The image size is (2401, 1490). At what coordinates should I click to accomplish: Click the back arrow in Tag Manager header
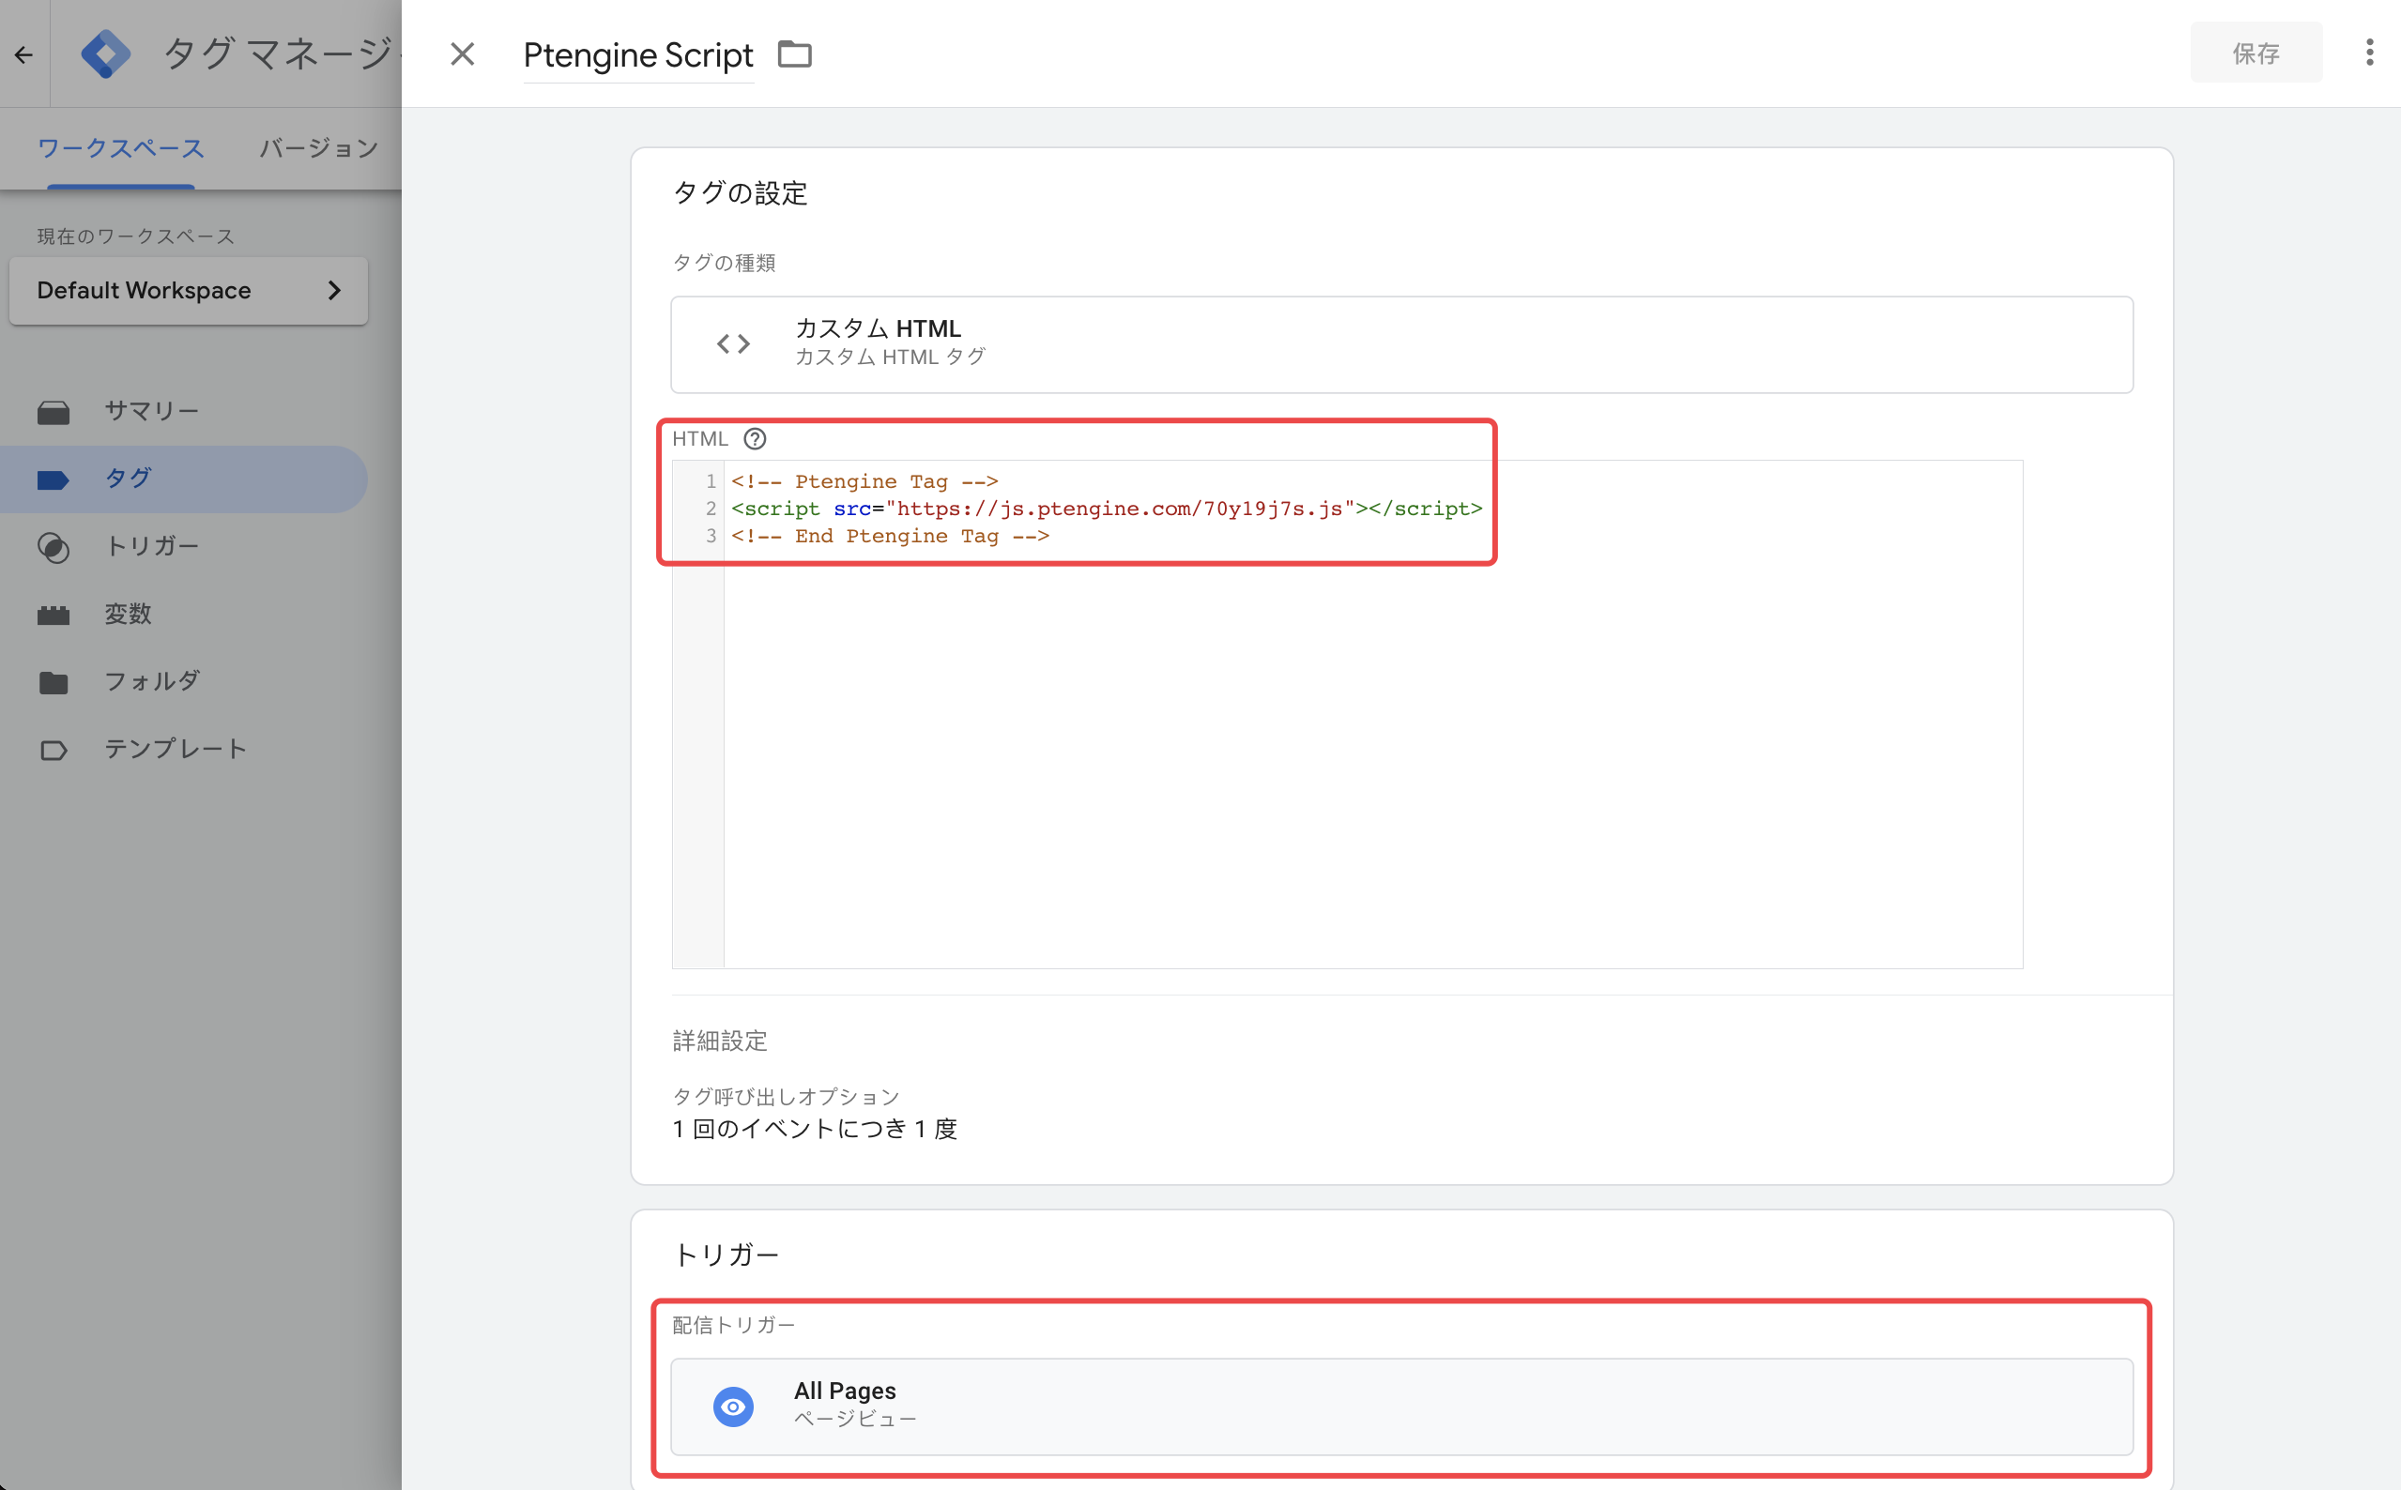tap(23, 54)
